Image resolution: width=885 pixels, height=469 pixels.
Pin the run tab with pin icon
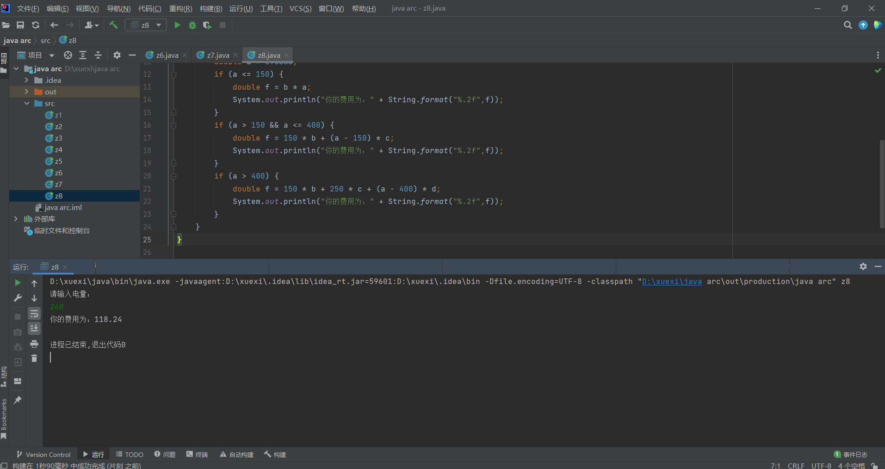pyautogui.click(x=18, y=400)
